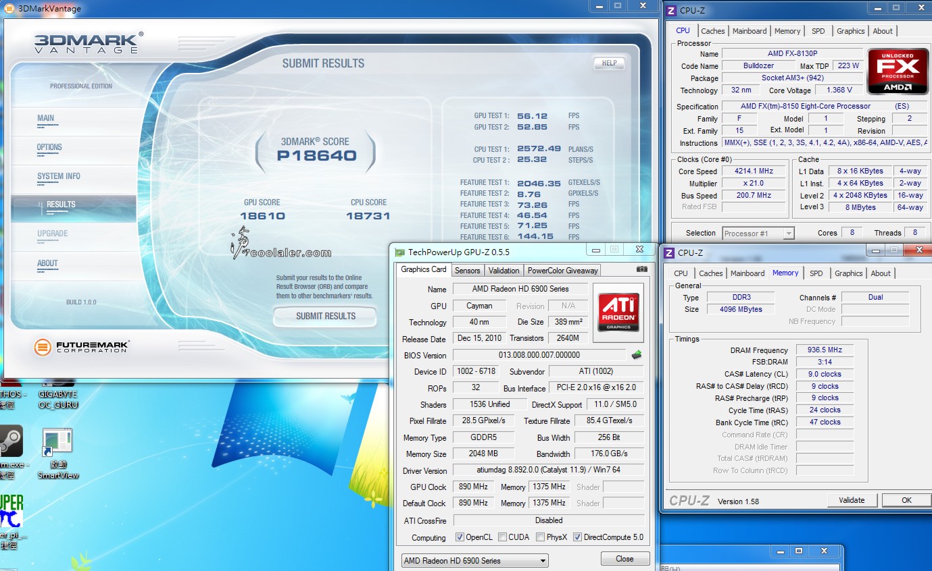This screenshot has width=932, height=571.
Task: Click the ATI Radeon logo in GPU-Z
Action: pyautogui.click(x=618, y=313)
